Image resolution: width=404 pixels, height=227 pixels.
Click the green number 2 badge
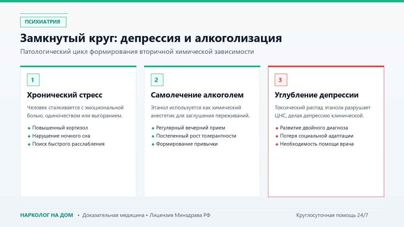(157, 80)
